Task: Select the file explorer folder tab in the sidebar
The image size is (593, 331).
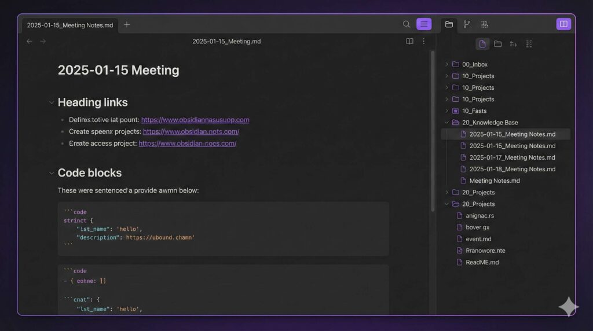Action: click(449, 24)
